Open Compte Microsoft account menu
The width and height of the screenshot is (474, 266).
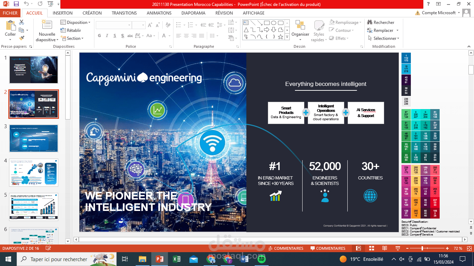[x=437, y=13]
